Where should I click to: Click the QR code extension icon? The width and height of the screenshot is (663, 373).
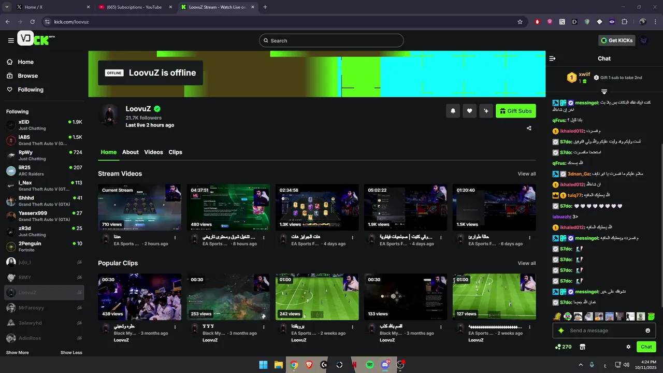[562, 22]
